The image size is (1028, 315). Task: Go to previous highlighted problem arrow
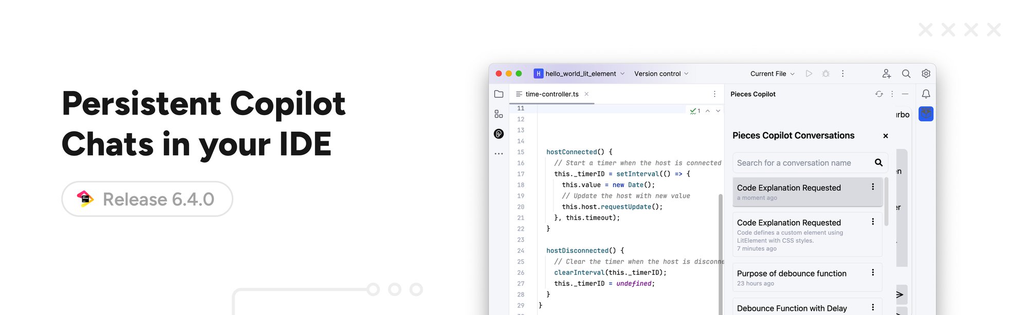tap(708, 111)
